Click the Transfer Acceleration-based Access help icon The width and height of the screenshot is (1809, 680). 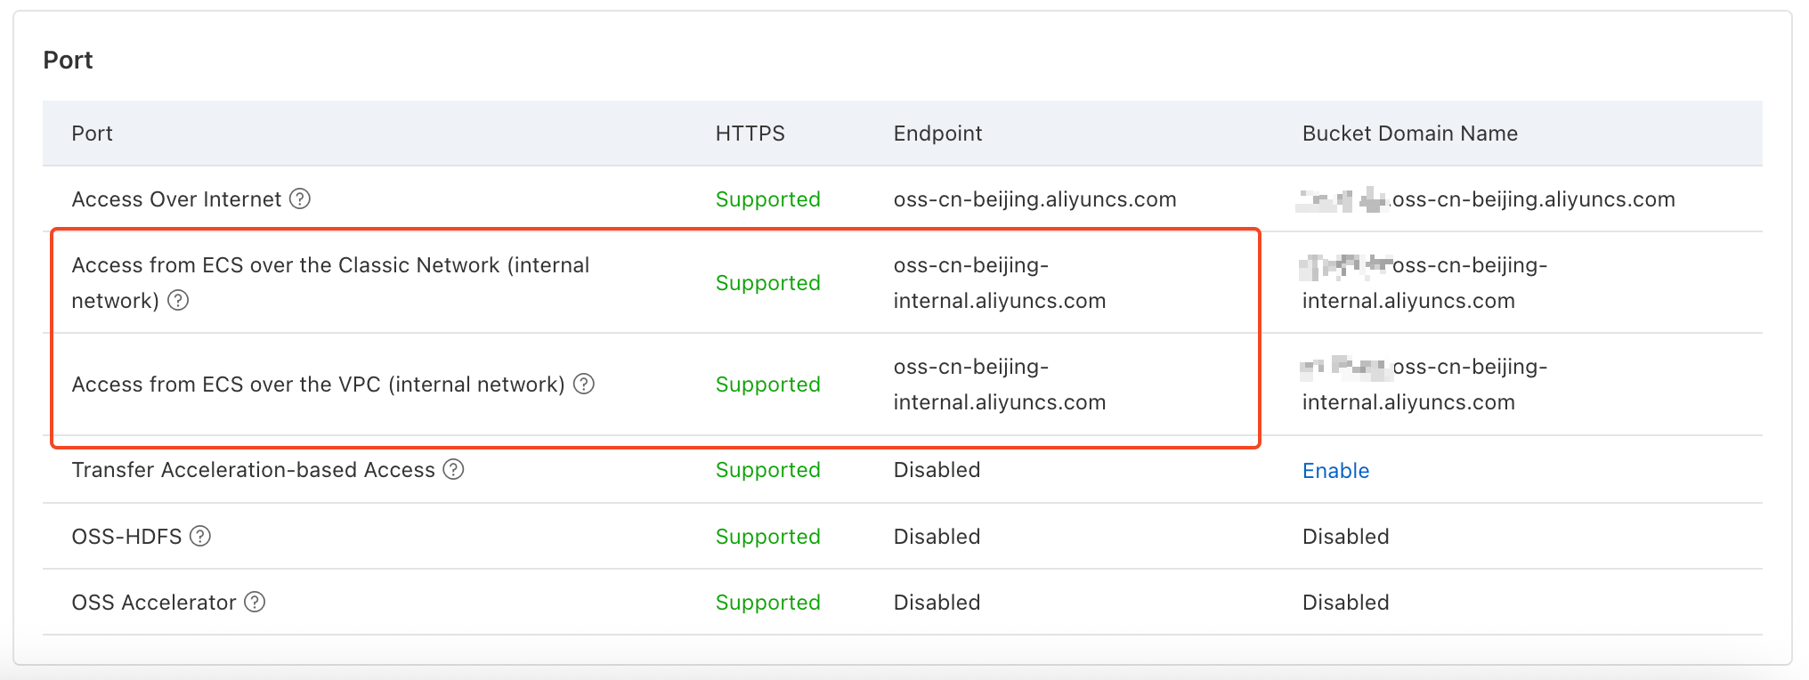click(454, 470)
